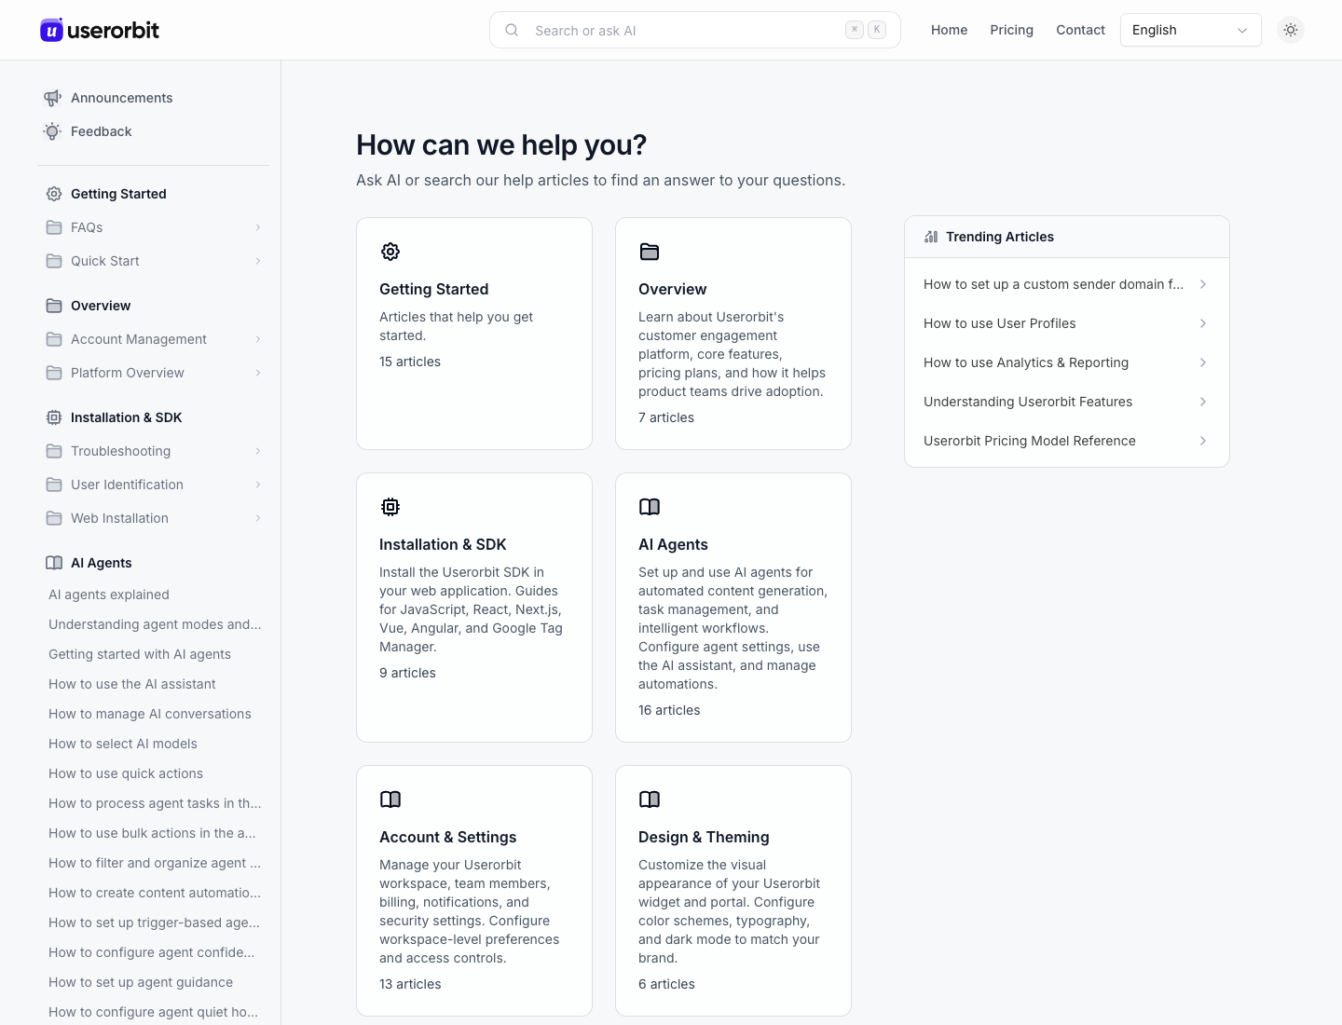Click the Web Installation folder icon

pos(54,518)
